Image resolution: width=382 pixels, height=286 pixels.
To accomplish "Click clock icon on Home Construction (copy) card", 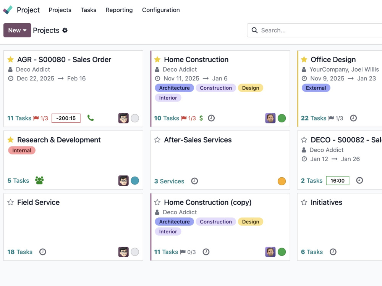I will [206, 252].
